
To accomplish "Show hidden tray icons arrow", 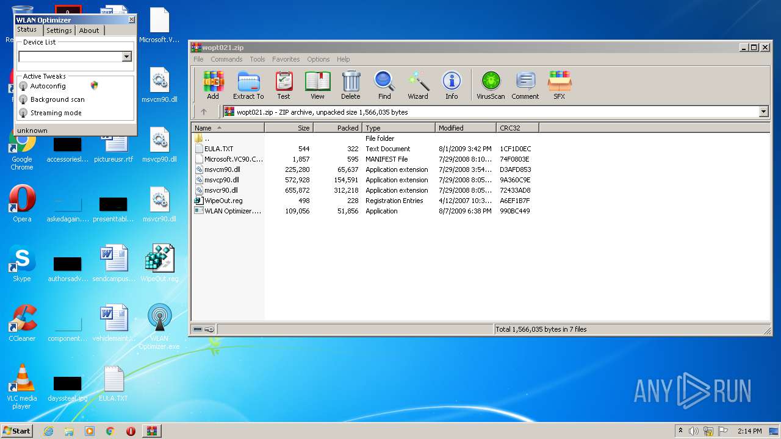I will pos(681,431).
